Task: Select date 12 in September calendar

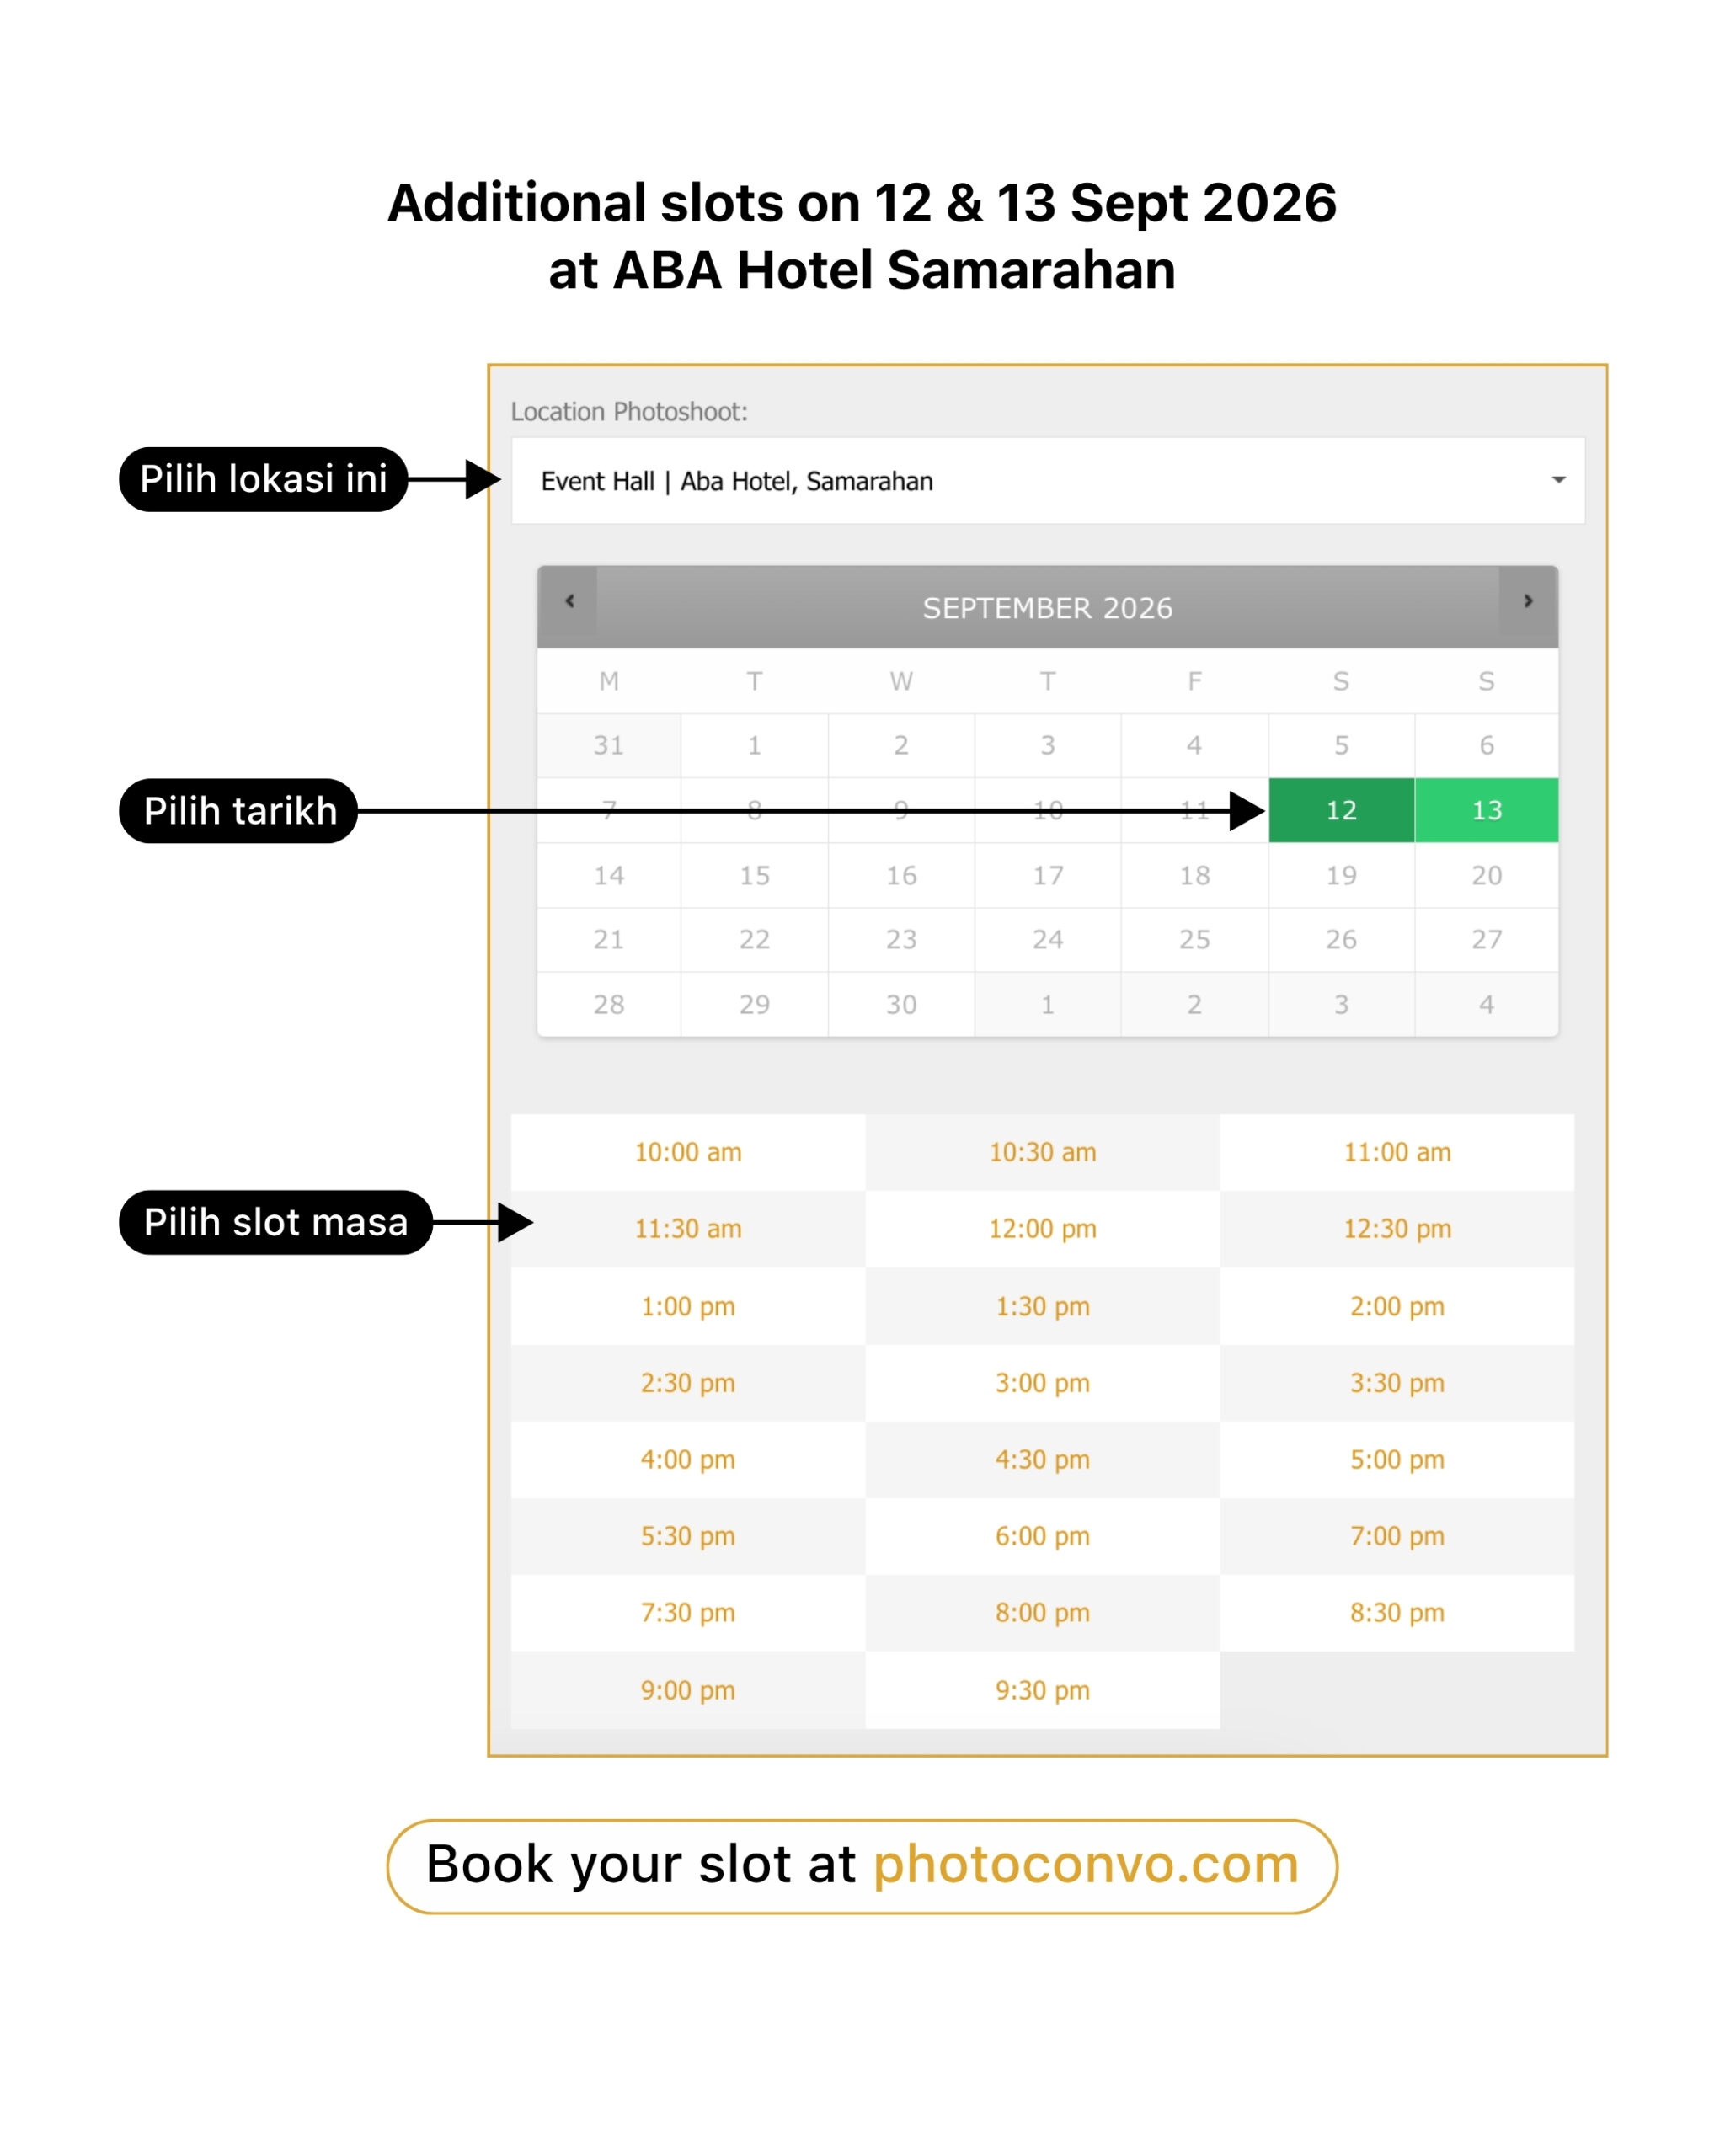Action: [x=1341, y=810]
